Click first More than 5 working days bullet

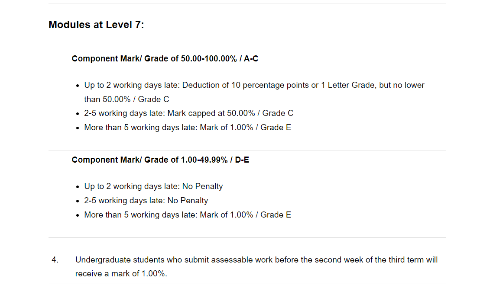(x=188, y=128)
